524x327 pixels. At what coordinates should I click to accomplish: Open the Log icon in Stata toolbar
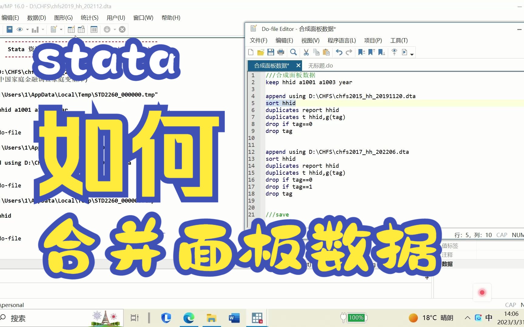point(9,29)
